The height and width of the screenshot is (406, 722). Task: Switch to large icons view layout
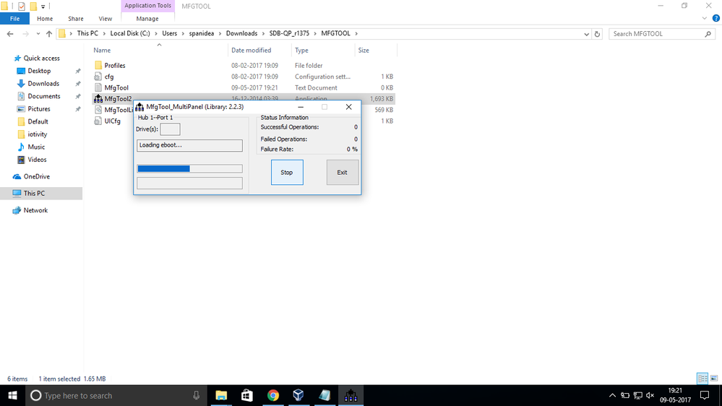pyautogui.click(x=714, y=379)
